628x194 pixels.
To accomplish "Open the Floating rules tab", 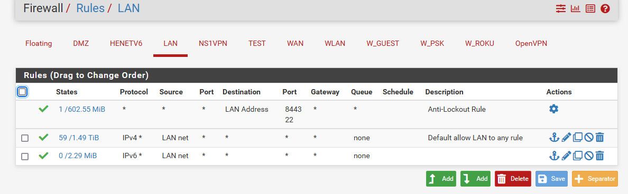I will (39, 44).
